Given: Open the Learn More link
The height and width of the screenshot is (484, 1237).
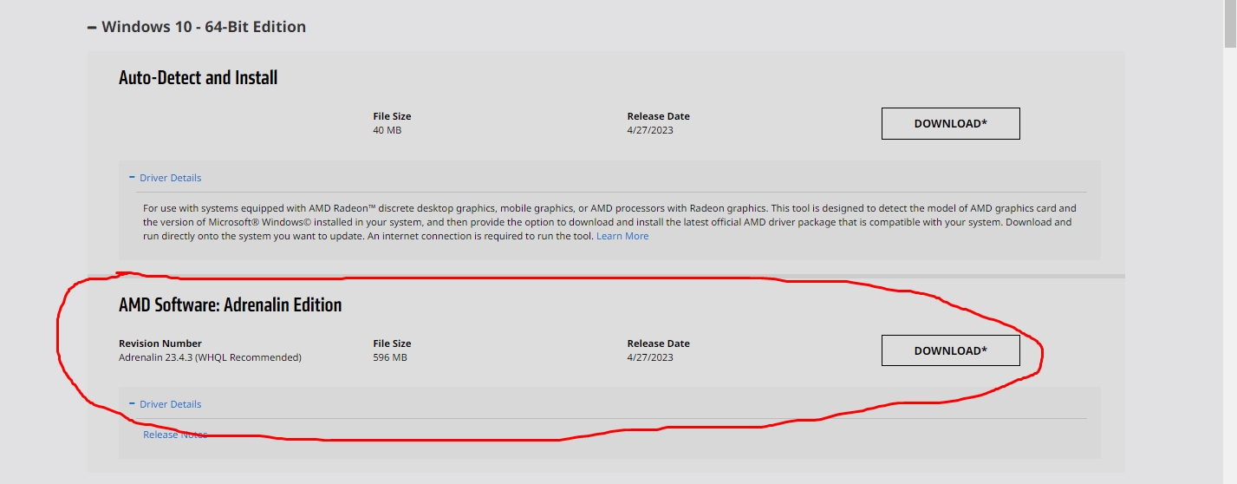Looking at the screenshot, I should [622, 236].
